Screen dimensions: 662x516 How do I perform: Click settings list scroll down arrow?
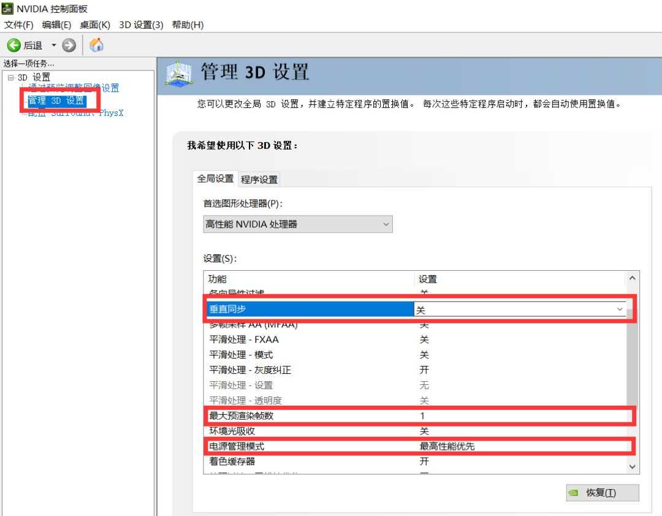632,466
